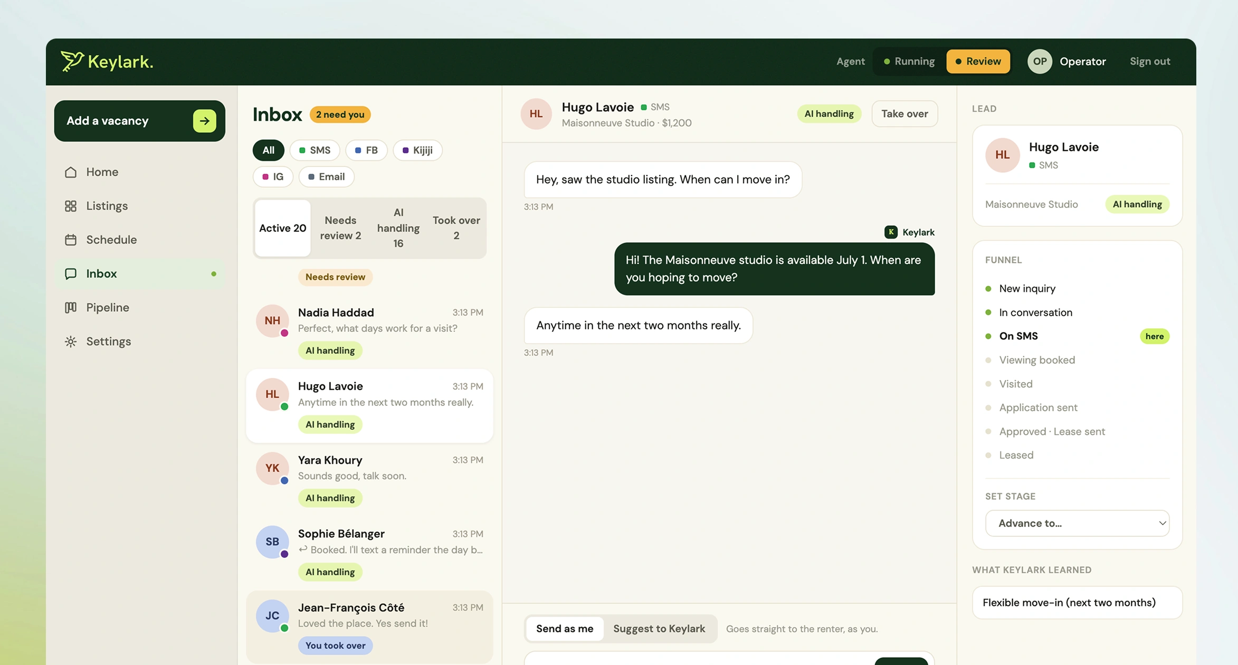Image resolution: width=1238 pixels, height=665 pixels.
Task: Click the Inbox chat bubble icon
Action: 71,273
